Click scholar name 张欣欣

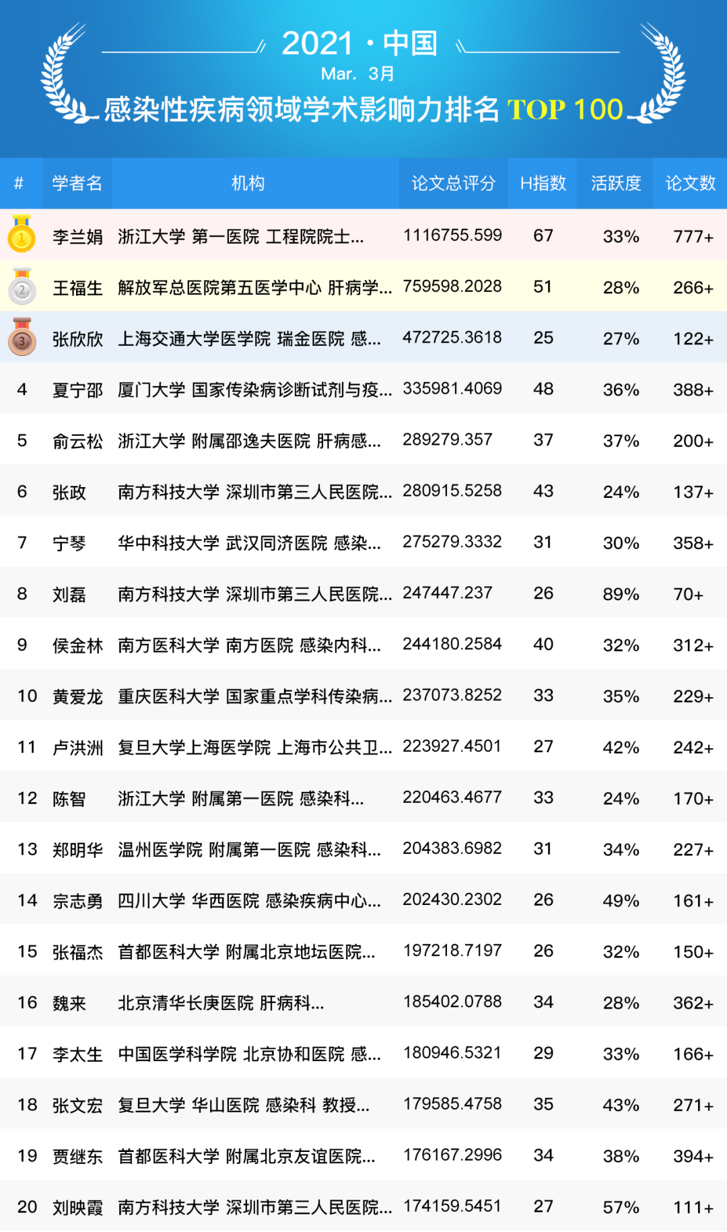click(78, 339)
